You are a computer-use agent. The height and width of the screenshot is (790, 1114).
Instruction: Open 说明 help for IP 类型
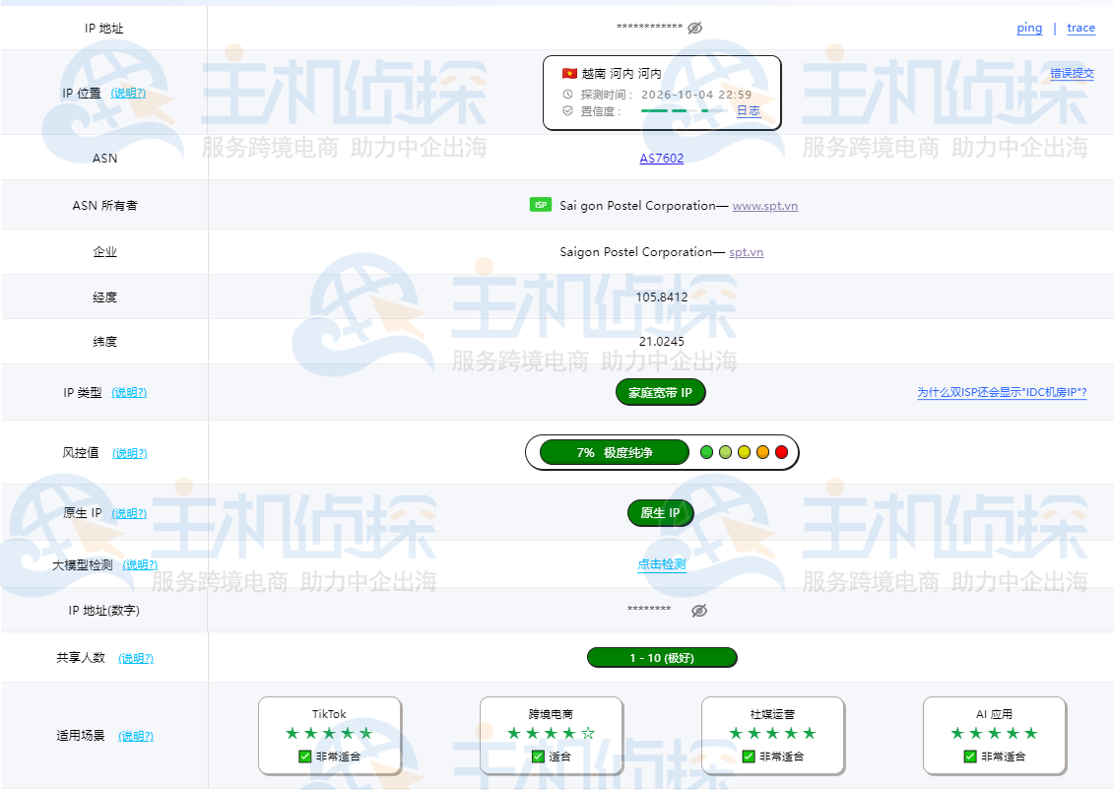point(129,392)
